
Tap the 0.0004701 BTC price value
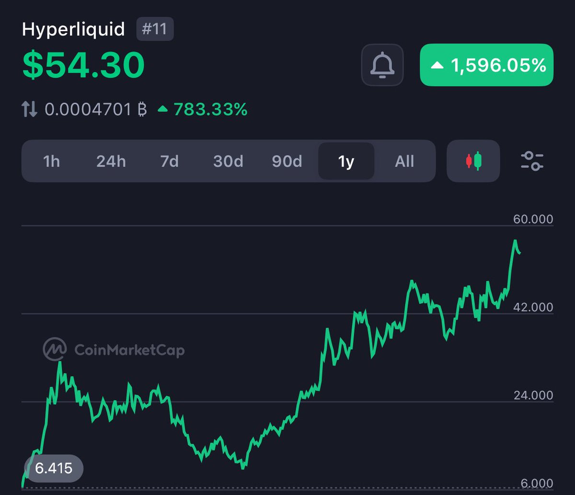click(95, 110)
